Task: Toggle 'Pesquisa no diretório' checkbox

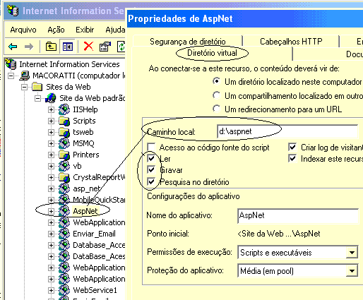Action: [x=151, y=181]
